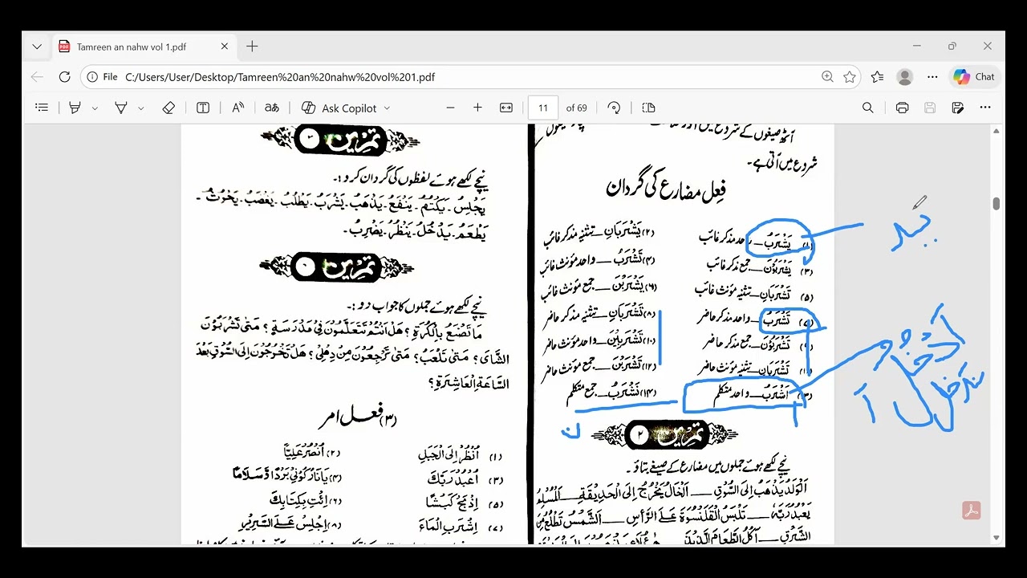Rotate the PDF page

pyautogui.click(x=614, y=108)
